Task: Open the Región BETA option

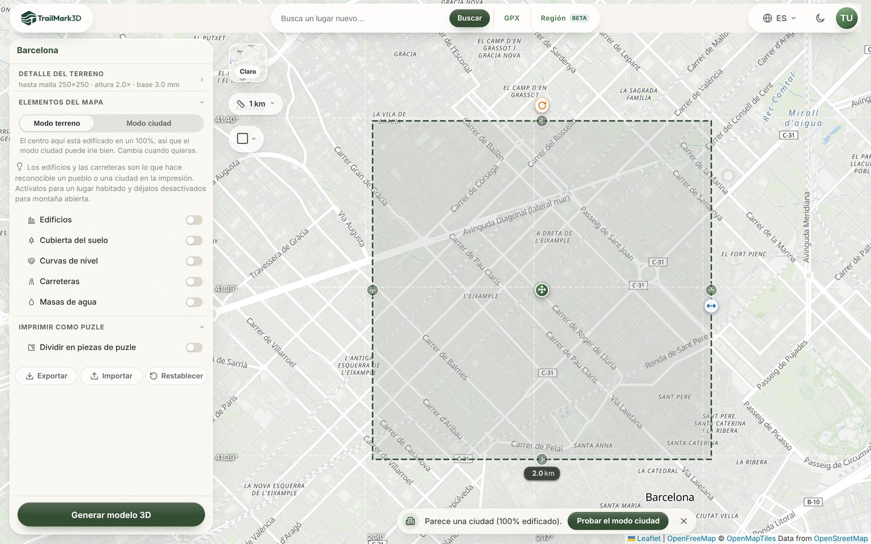Action: (x=564, y=18)
